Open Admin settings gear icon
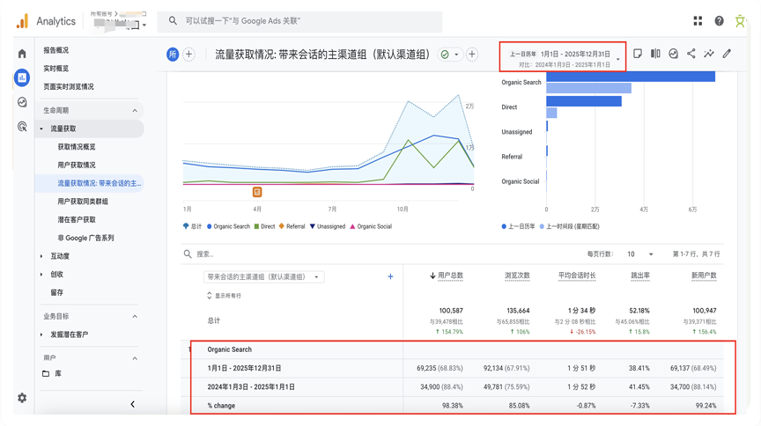This screenshot has height=426, width=761. pyautogui.click(x=22, y=398)
